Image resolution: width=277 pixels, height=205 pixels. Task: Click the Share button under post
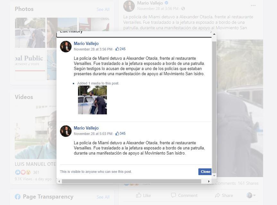[x=224, y=195]
